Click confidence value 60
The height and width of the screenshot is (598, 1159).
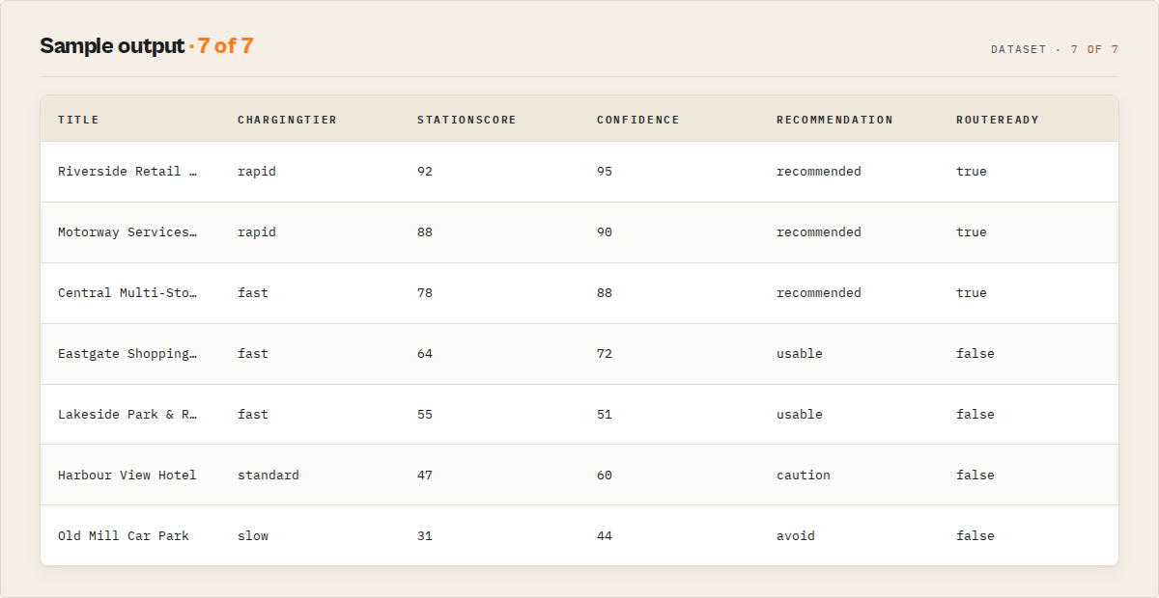tap(605, 476)
